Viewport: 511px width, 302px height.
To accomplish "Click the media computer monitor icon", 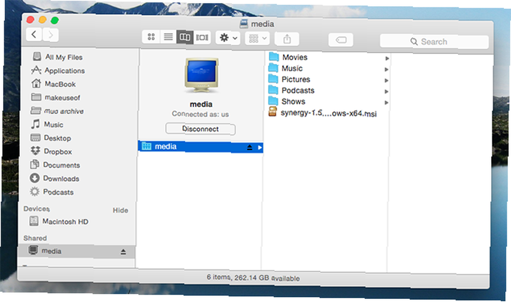I will click(201, 76).
